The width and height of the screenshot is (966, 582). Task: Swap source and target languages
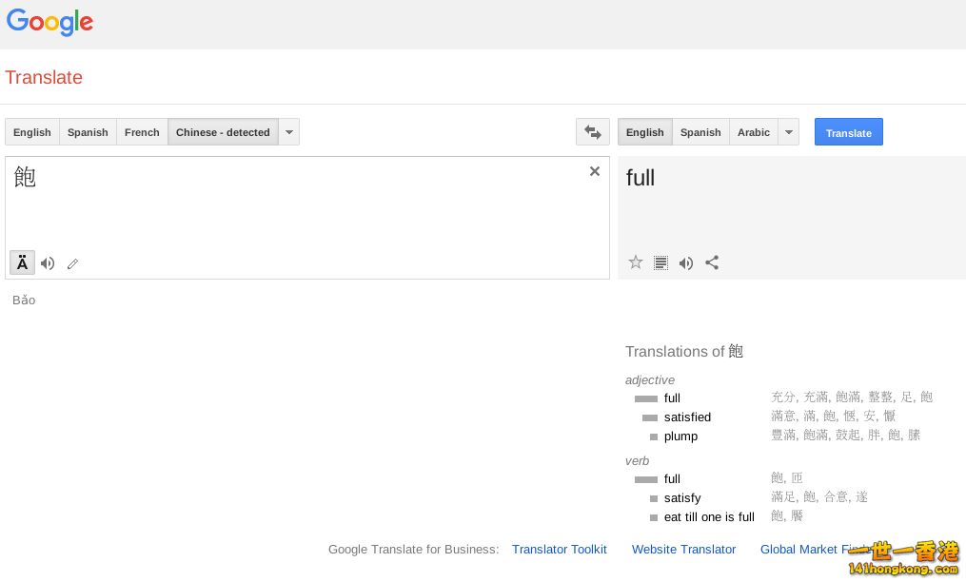(592, 132)
